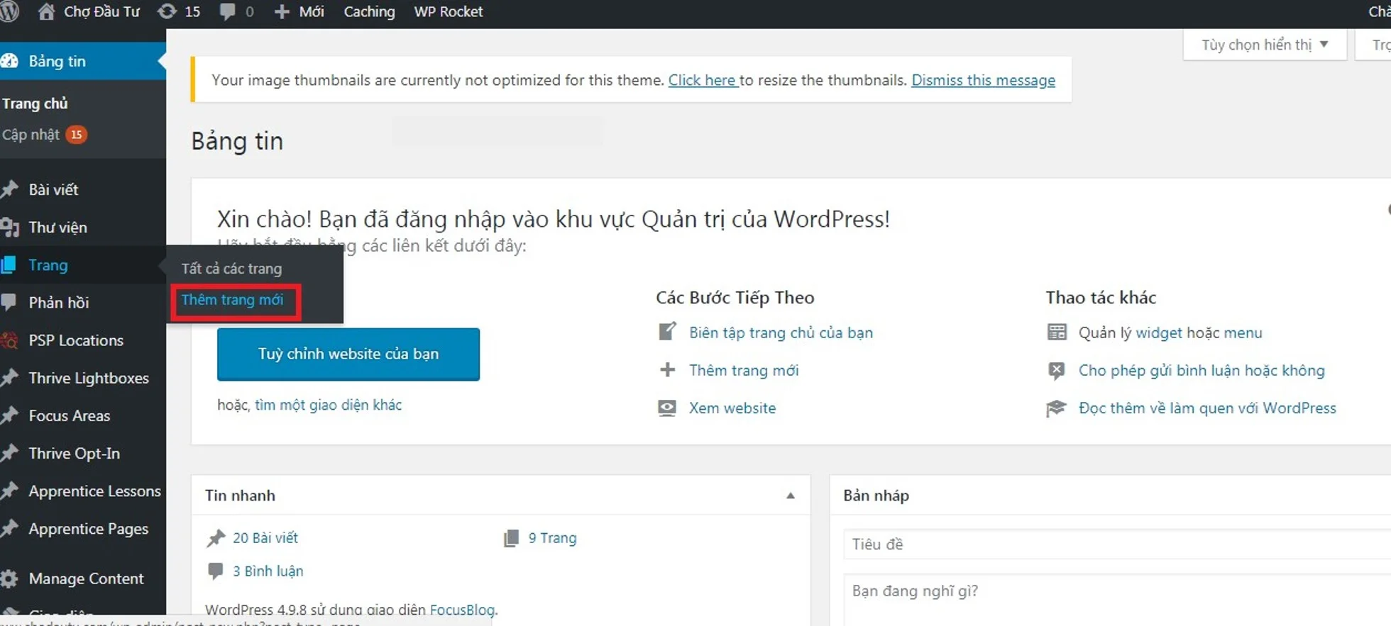The image size is (1391, 626).
Task: Click the widget link in Thao tác khác
Action: [1159, 332]
